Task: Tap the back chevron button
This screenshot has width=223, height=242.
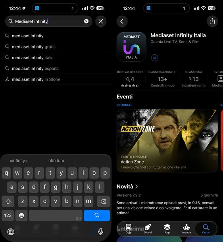Action: coord(122,21)
